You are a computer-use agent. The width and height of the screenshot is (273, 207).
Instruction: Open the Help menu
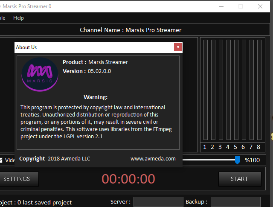[18, 18]
